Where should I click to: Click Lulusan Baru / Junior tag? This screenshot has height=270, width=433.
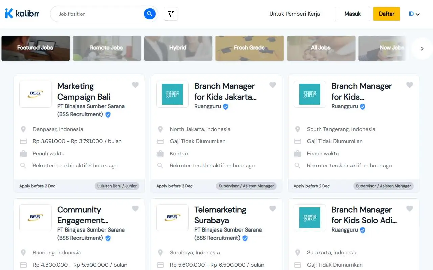[117, 186]
